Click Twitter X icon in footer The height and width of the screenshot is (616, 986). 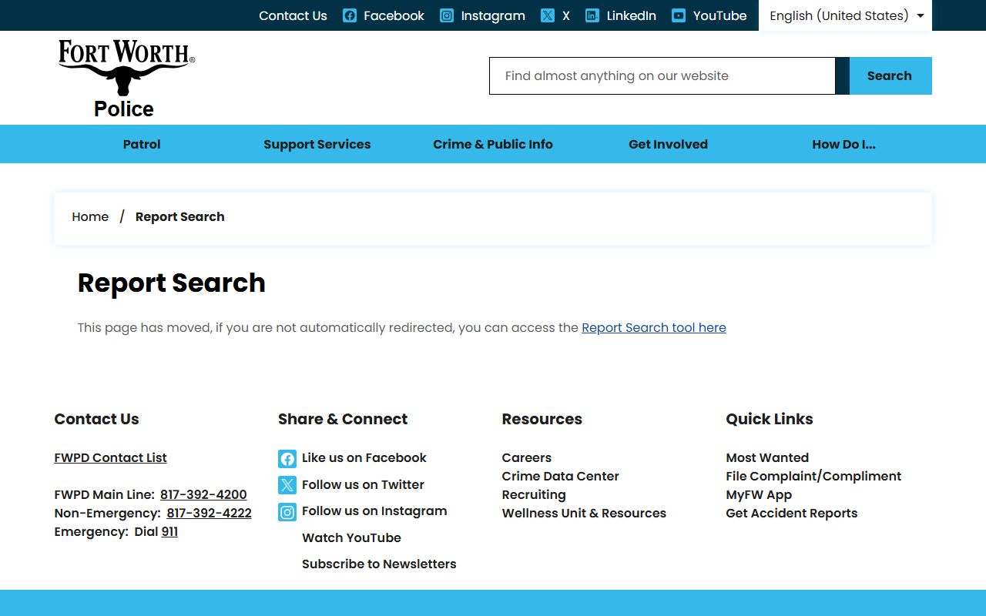(287, 485)
